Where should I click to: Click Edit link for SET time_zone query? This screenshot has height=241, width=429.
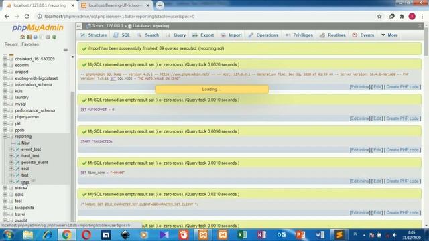(x=377, y=181)
